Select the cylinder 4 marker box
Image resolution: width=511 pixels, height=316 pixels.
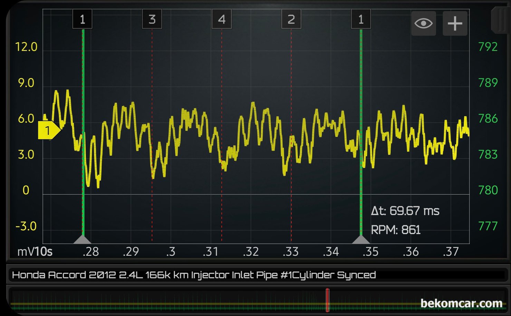click(222, 19)
